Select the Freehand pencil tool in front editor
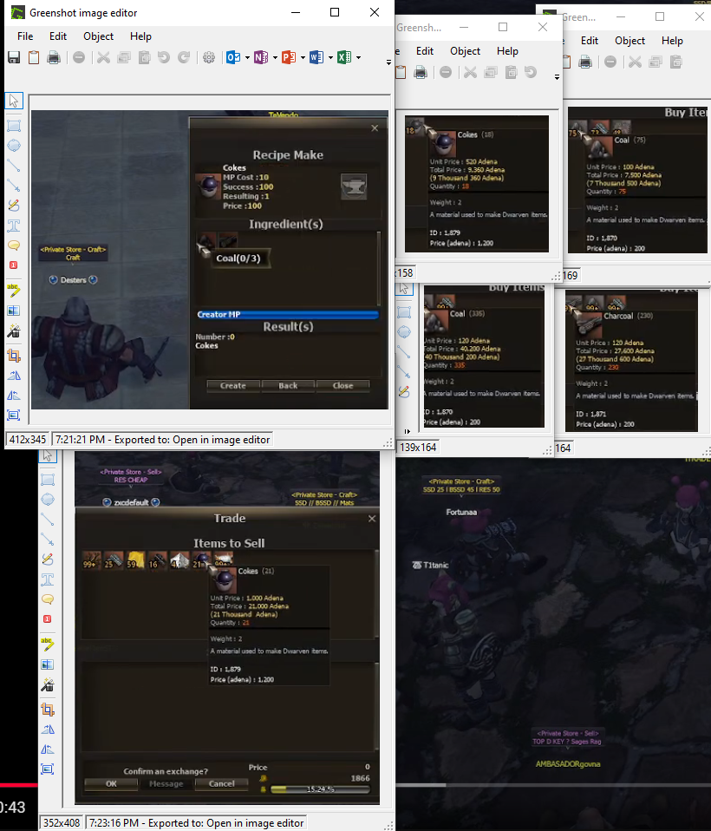 [x=14, y=205]
